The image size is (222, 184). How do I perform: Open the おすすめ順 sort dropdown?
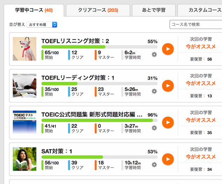pos(42,25)
